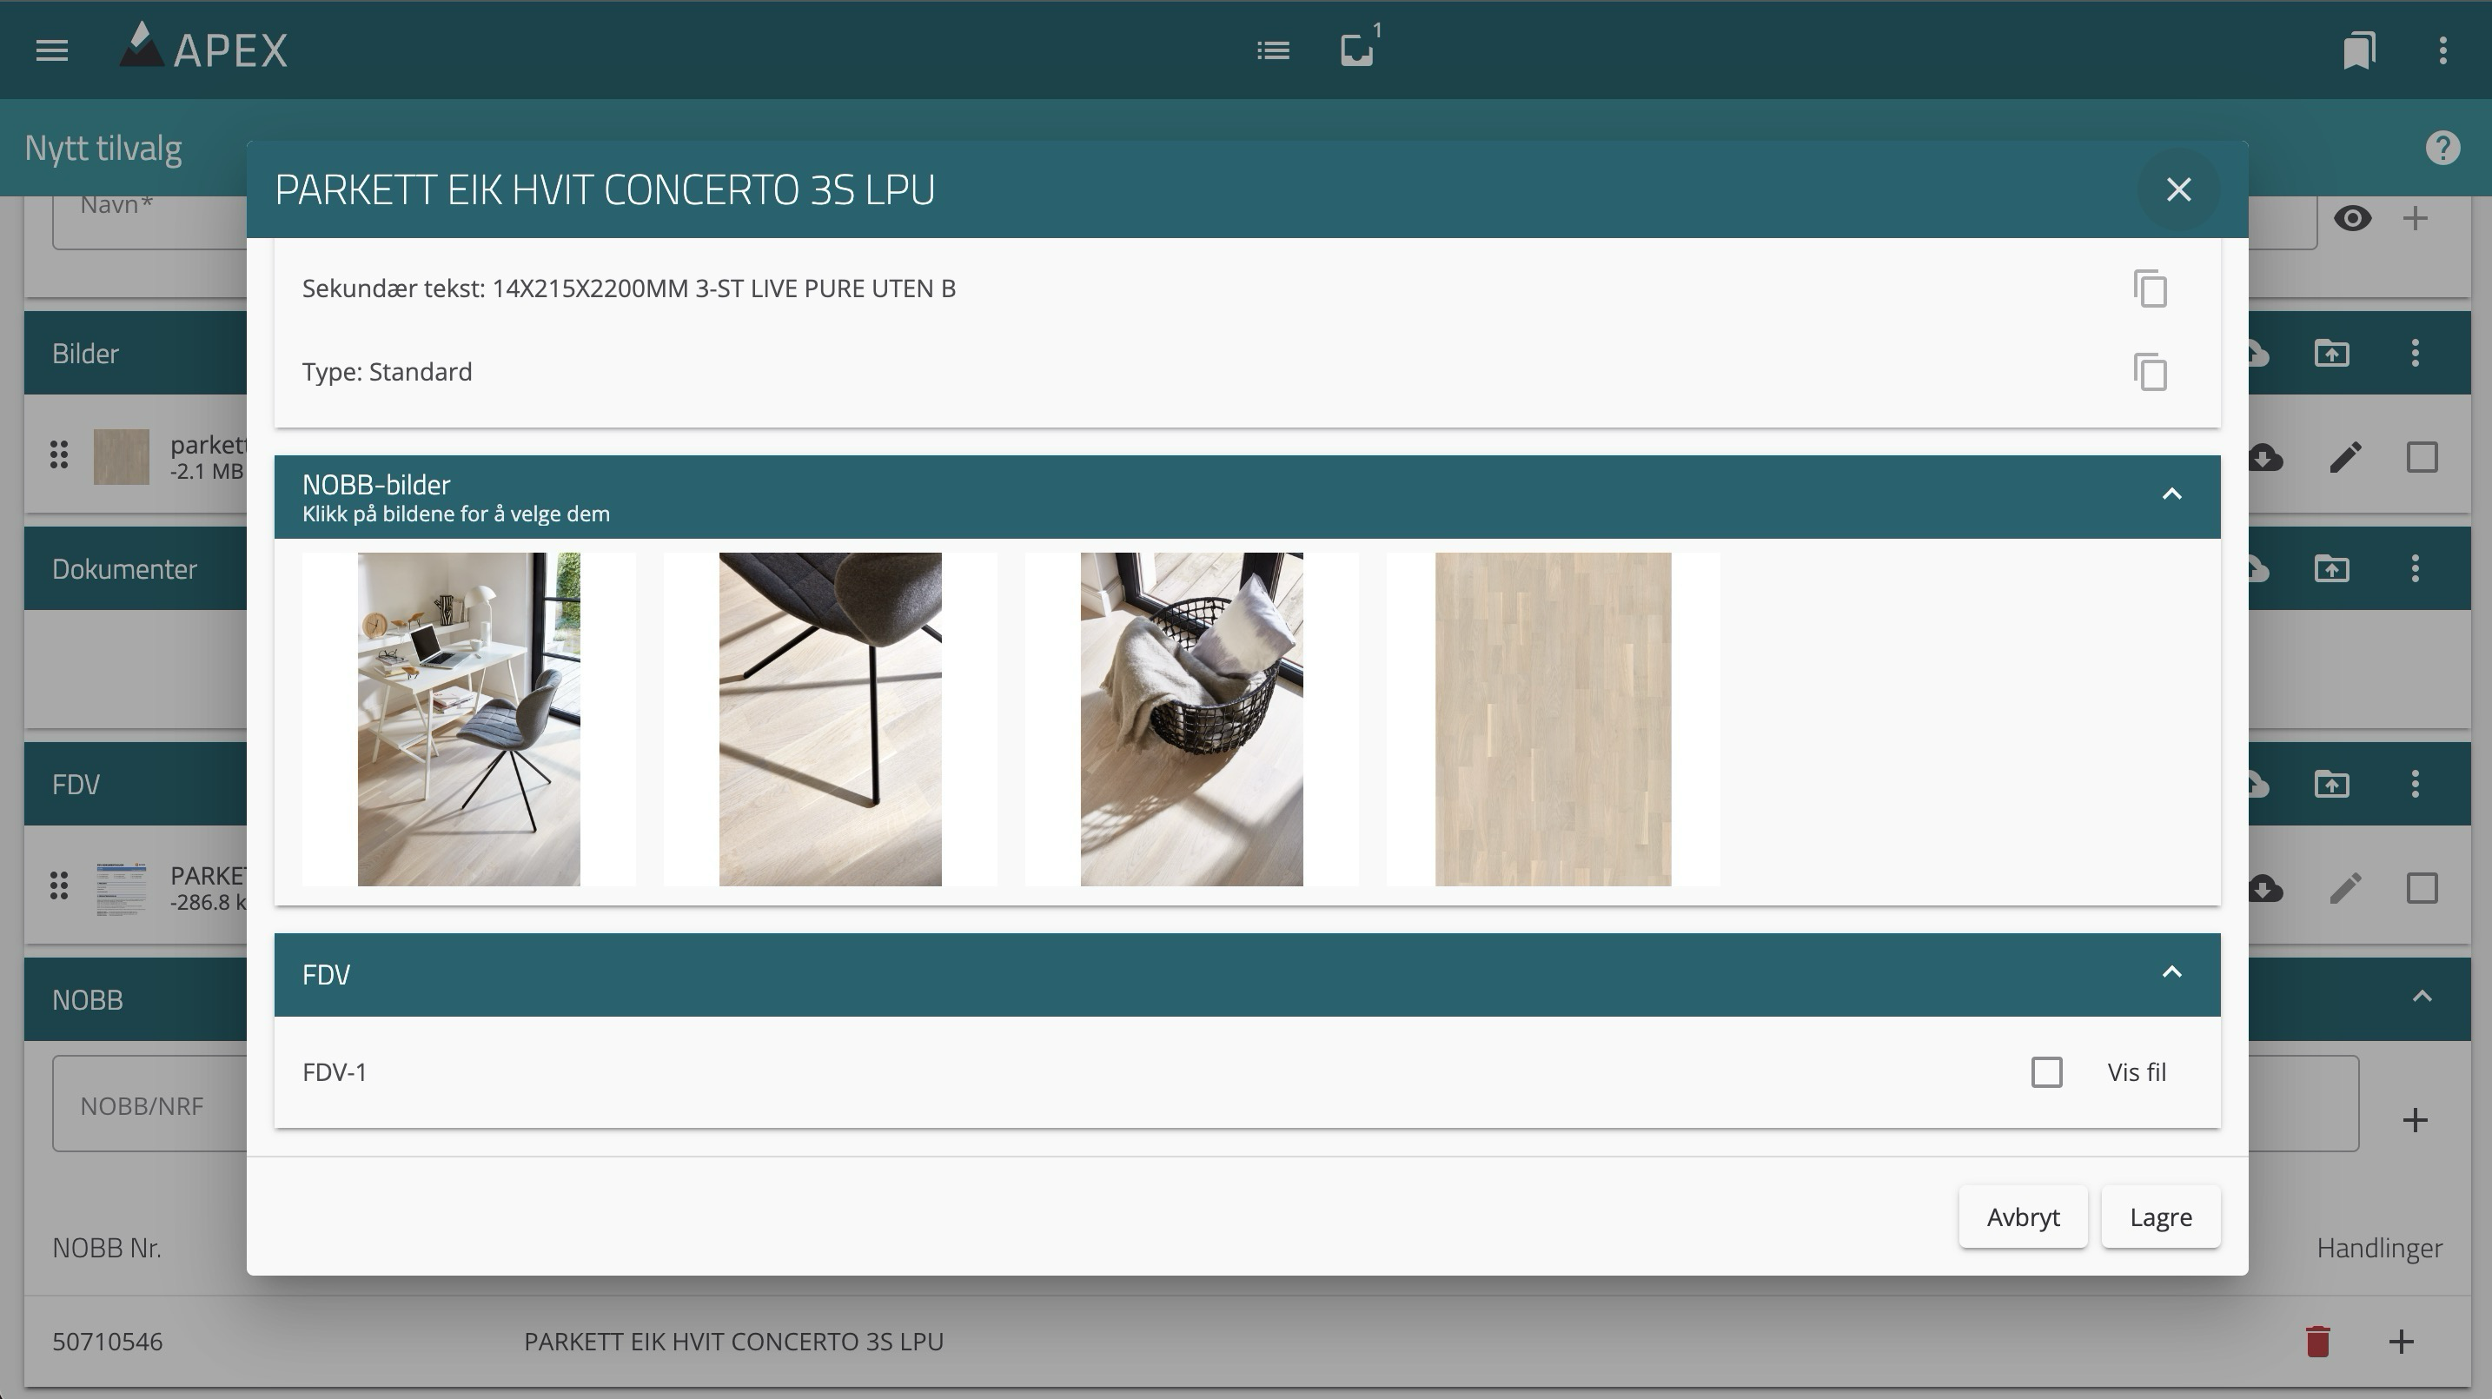The image size is (2492, 1399).
Task: Tick the checkbox on the parkett image row
Action: (2422, 458)
